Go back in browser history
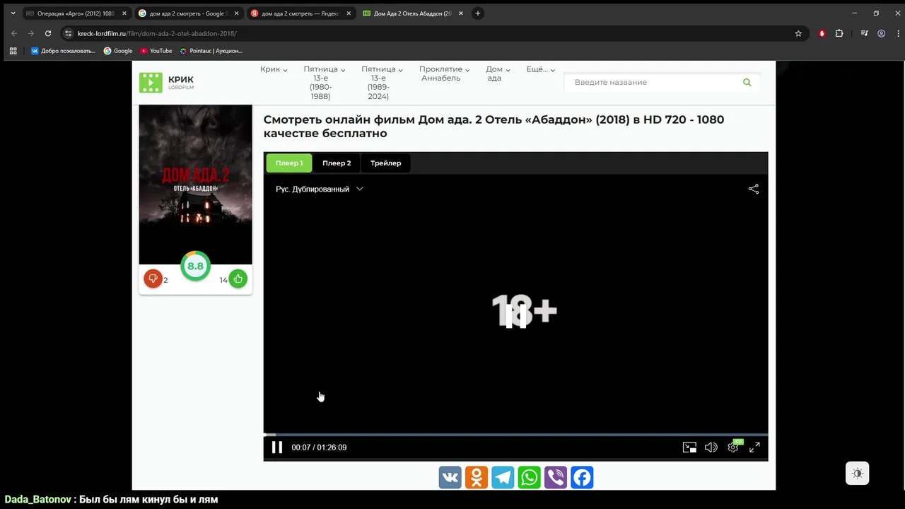905x509 pixels. (14, 33)
